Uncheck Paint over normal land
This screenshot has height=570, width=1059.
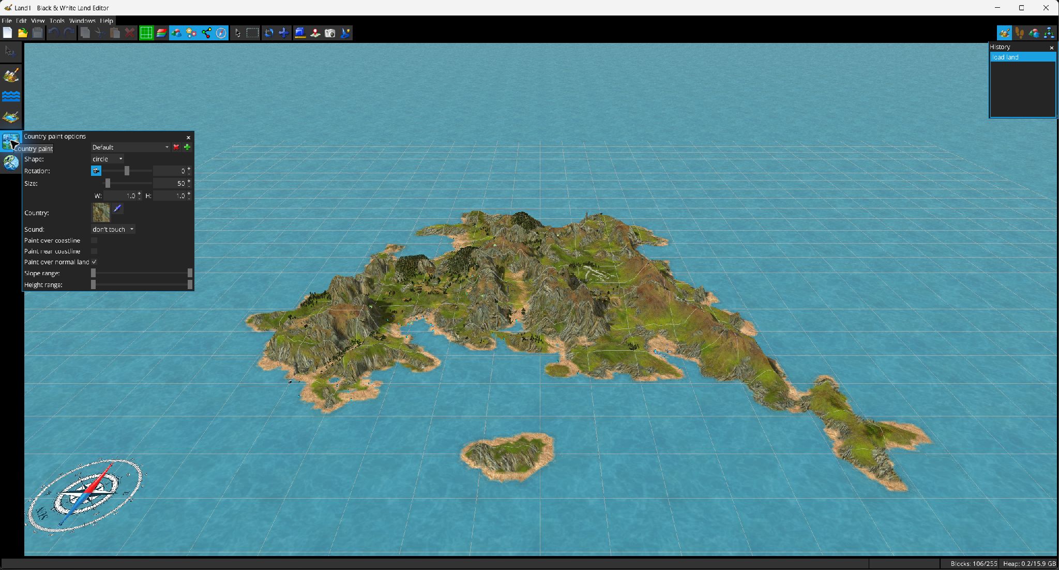coord(94,262)
